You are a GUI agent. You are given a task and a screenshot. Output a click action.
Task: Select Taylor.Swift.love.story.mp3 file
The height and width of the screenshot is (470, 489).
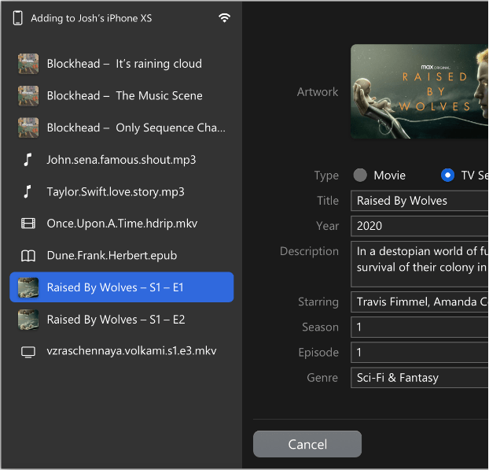tap(122, 192)
